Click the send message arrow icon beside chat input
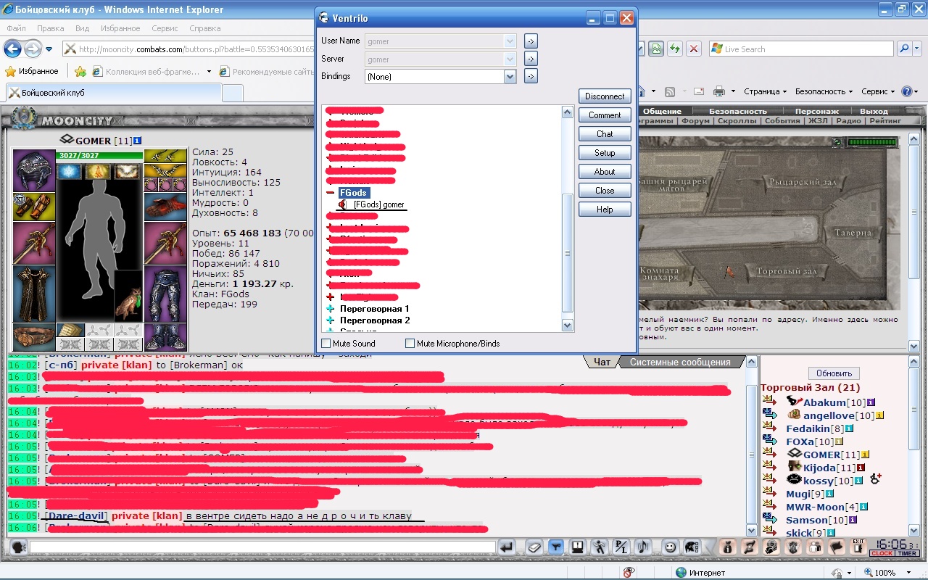Viewport: 928px width, 580px height. coord(507,547)
